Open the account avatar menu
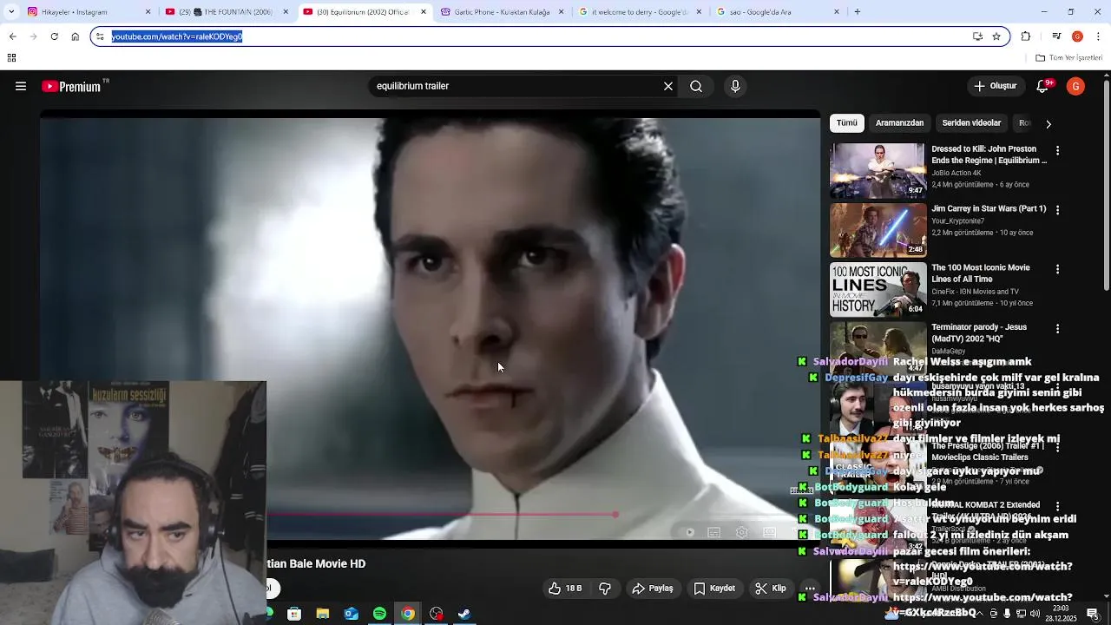 (x=1075, y=86)
